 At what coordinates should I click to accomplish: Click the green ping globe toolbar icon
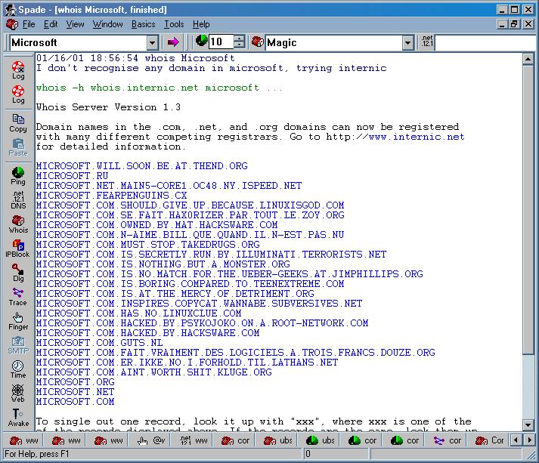coord(201,41)
